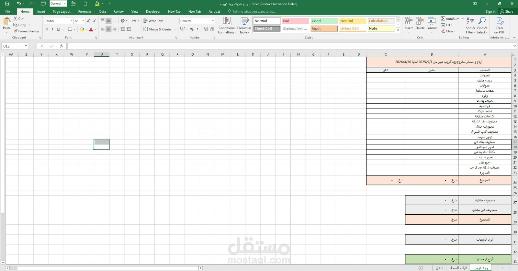
Task: Increase decimal places
Action: (x=206, y=29)
